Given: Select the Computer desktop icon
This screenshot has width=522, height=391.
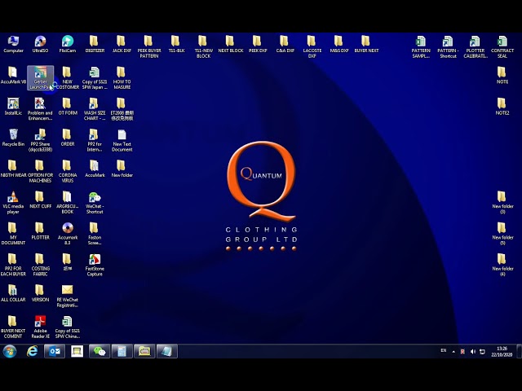Looking at the screenshot, I should coord(13,44).
